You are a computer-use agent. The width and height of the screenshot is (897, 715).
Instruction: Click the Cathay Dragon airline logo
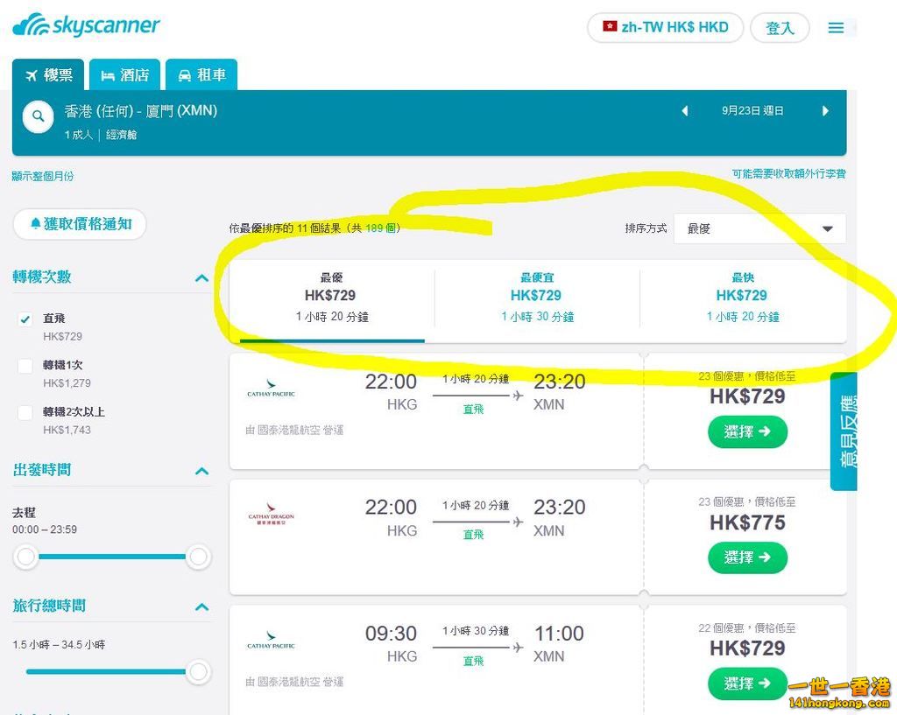[272, 514]
